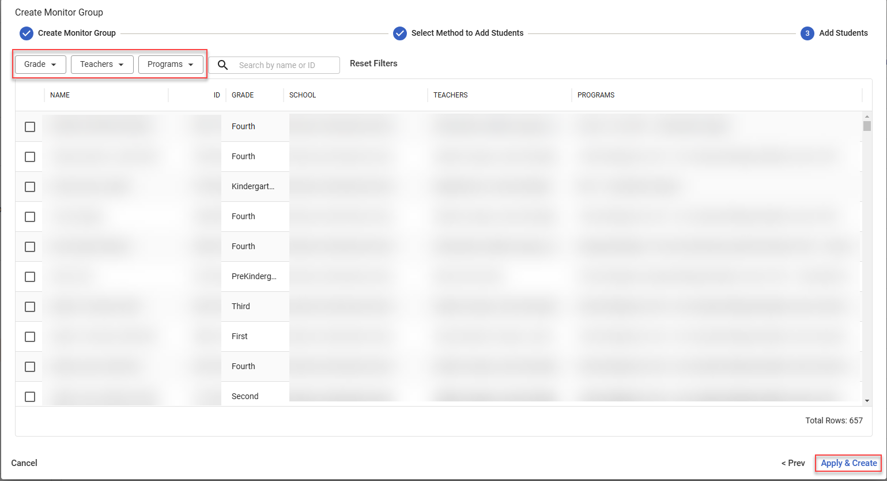
Task: Click the Select Method step checkmark icon
Action: 400,33
